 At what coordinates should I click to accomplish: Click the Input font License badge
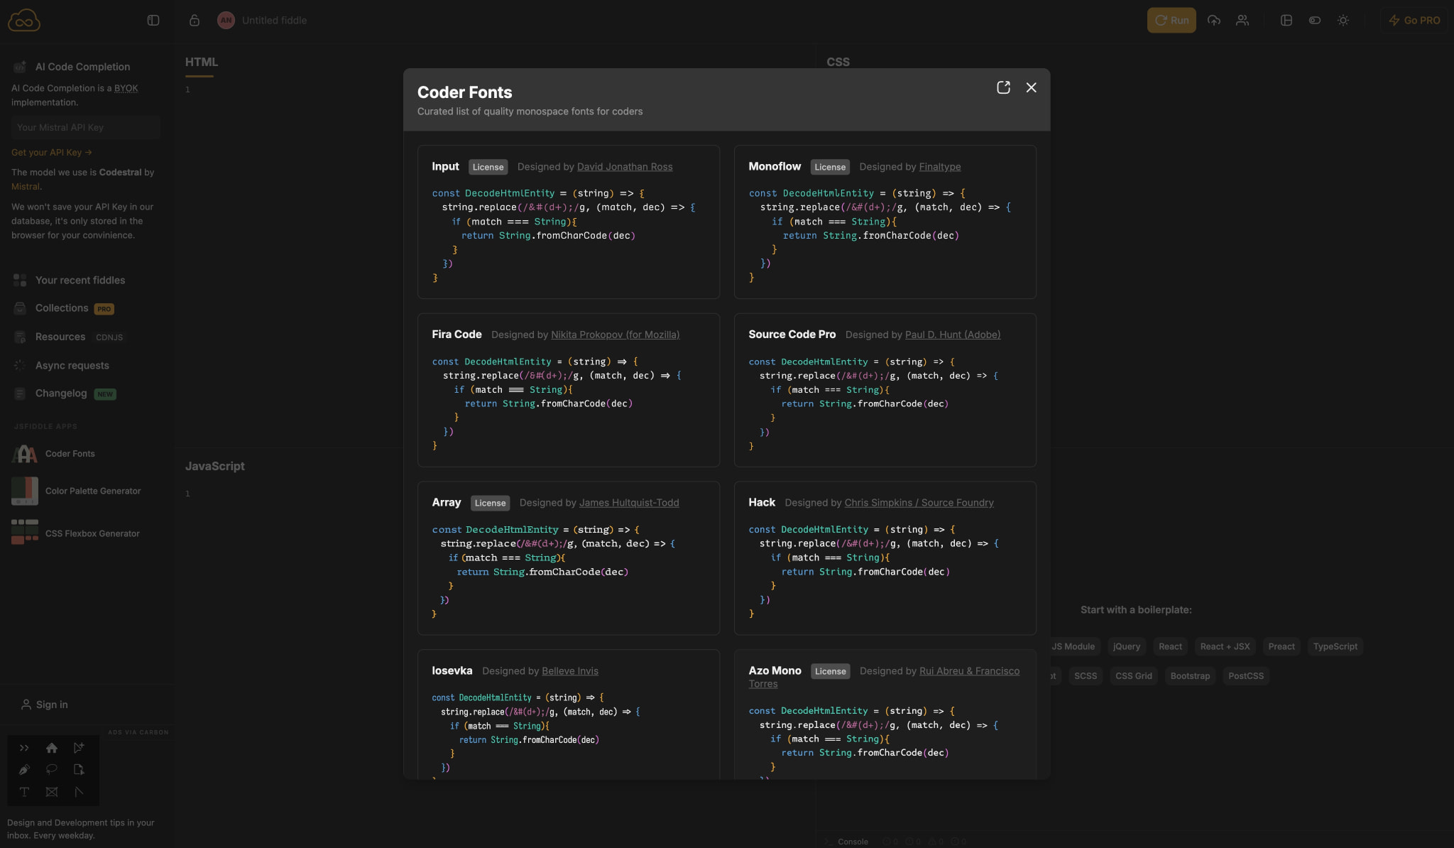(x=488, y=167)
